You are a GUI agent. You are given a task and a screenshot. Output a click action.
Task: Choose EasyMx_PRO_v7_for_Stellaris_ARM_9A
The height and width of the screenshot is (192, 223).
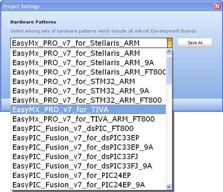click(x=88, y=63)
